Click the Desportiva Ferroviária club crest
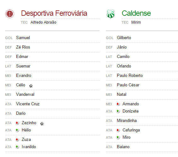This screenshot has width=178, height=157. [10, 14]
